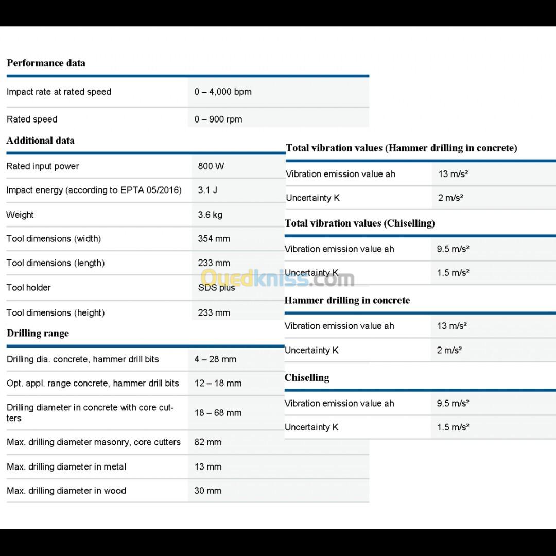Click the Drilling range heading

pyautogui.click(x=38, y=334)
